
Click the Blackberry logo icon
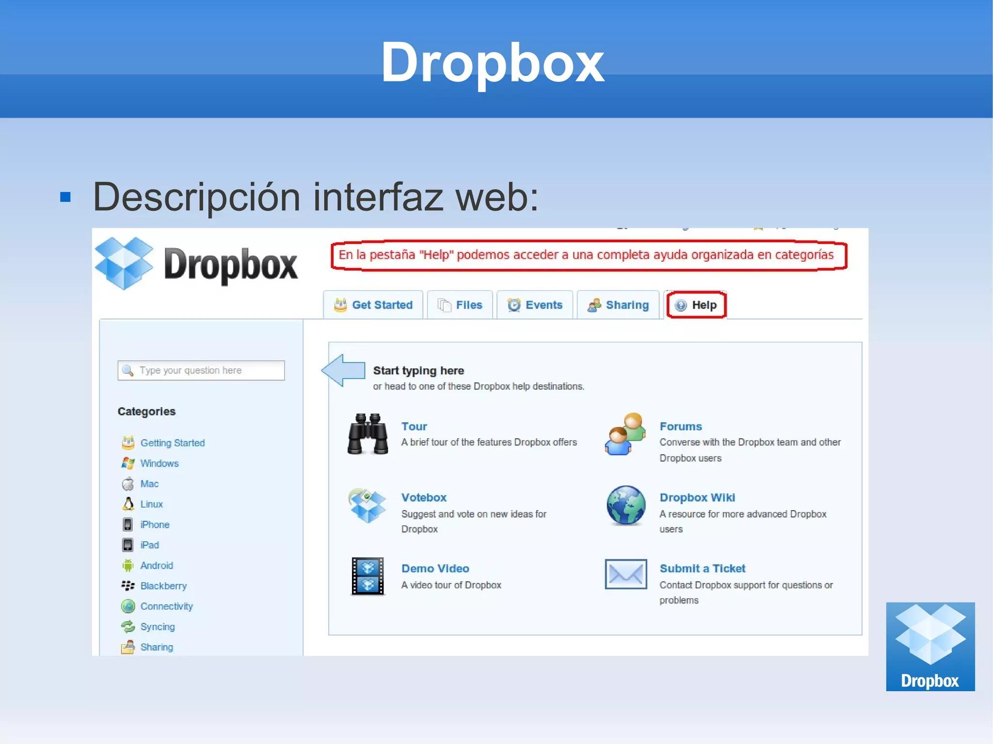click(x=128, y=586)
